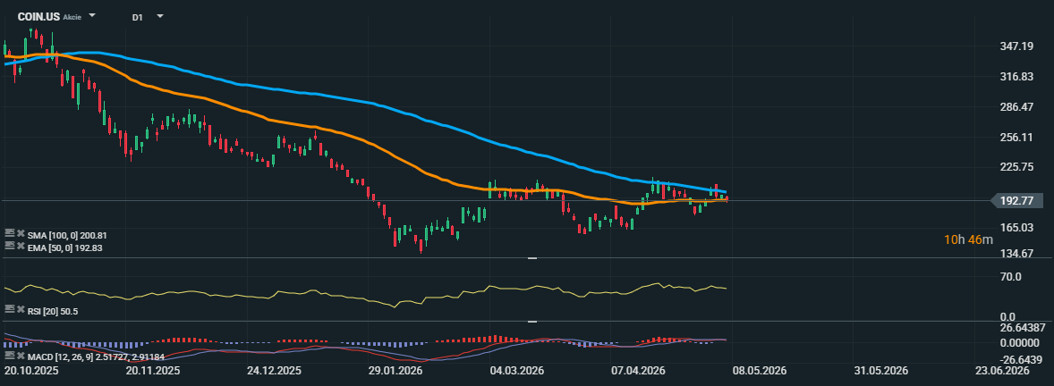Open settings icon for SMA indicator
The image size is (1054, 386).
click(x=10, y=233)
